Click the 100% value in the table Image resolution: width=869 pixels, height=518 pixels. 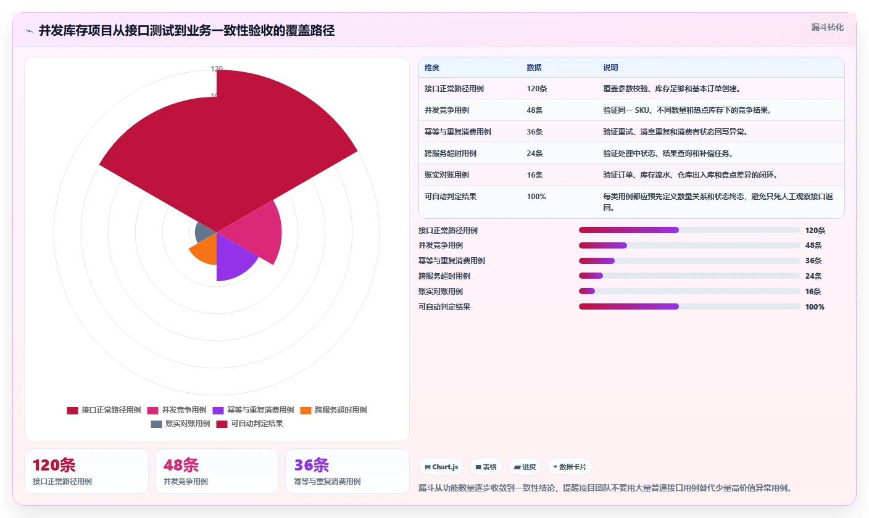coord(536,197)
